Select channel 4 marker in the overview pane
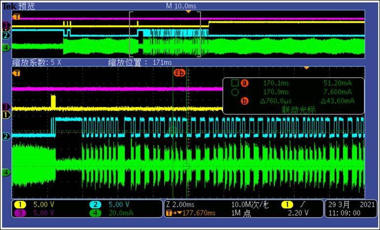Viewport: 380px width, 230px height. pyautogui.click(x=6, y=47)
